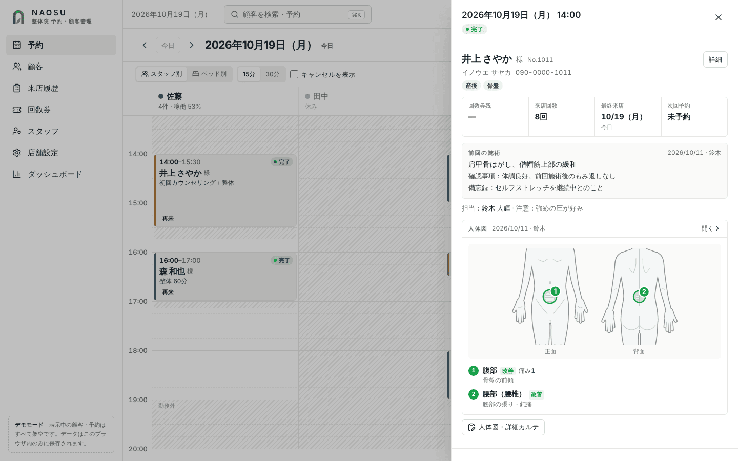The image size is (738, 461).
Task: Click 最終来店 10/19（月） cell
Action: pos(628,117)
